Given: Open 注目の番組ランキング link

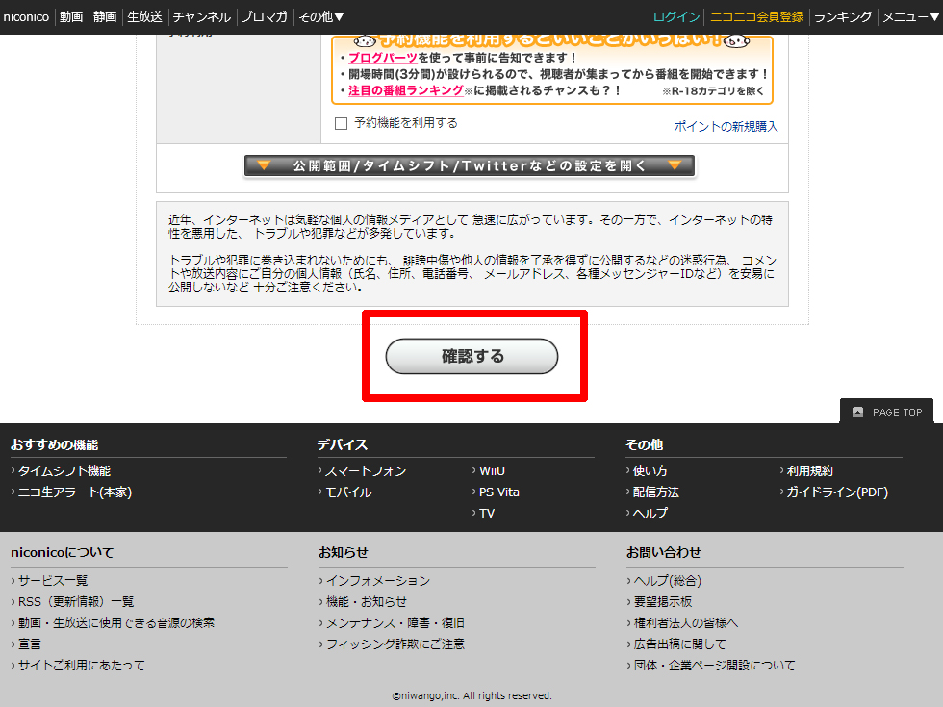Looking at the screenshot, I should [x=405, y=90].
